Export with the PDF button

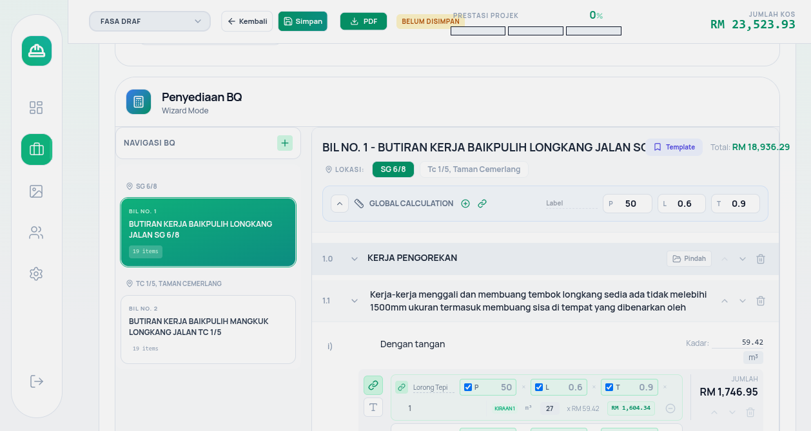(364, 21)
